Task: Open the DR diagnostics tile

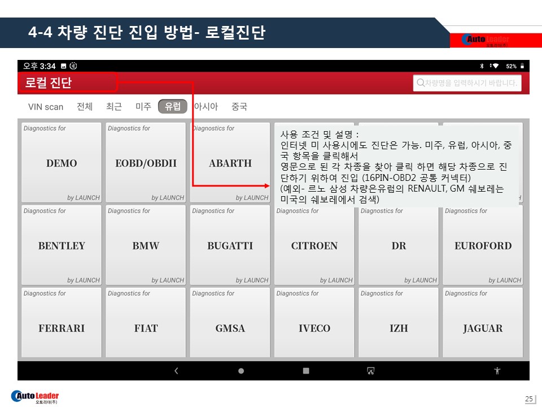Action: (399, 245)
